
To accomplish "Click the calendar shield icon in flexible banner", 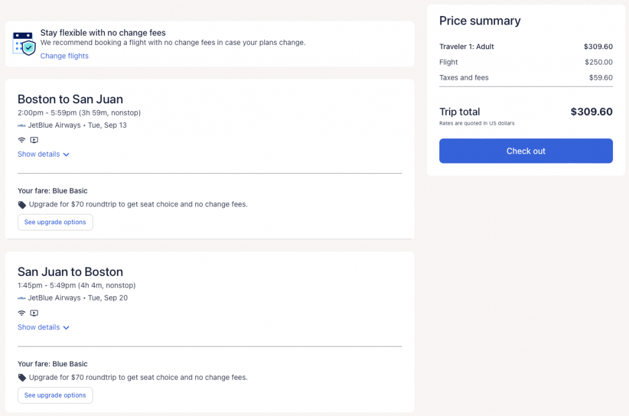I will pos(25,44).
